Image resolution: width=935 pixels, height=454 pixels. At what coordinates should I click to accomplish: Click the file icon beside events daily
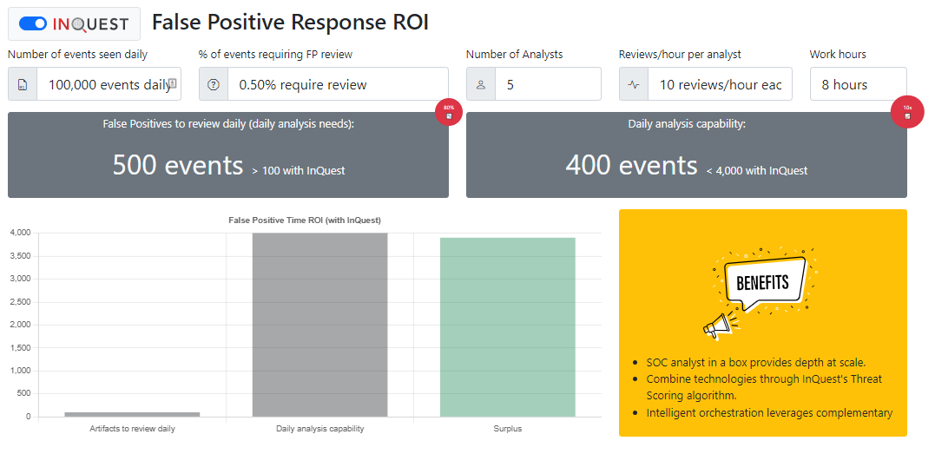pos(23,84)
